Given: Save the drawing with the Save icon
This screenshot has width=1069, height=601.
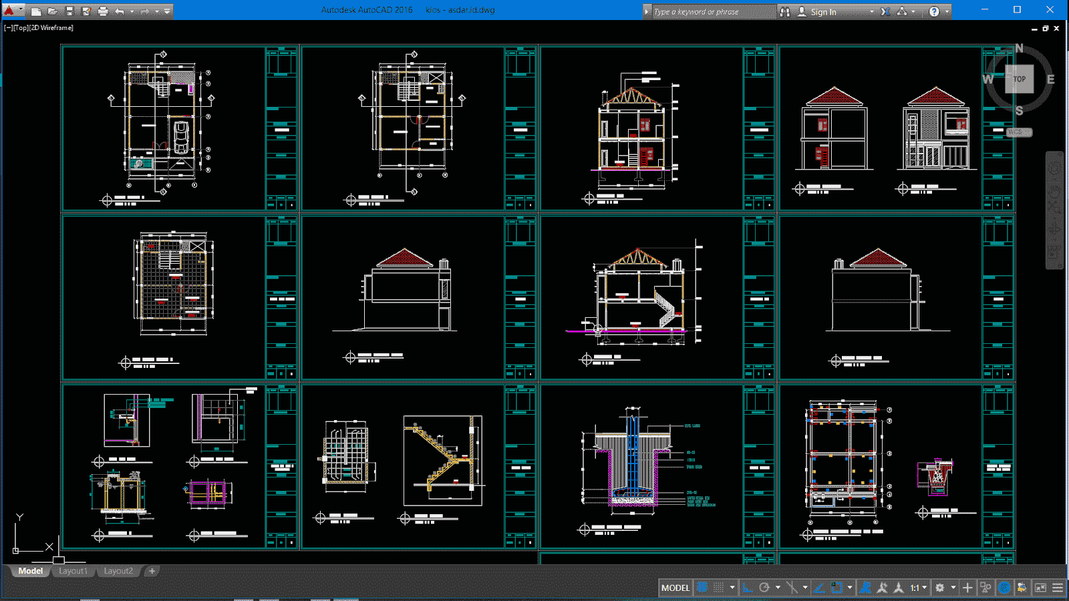Looking at the screenshot, I should click(69, 11).
